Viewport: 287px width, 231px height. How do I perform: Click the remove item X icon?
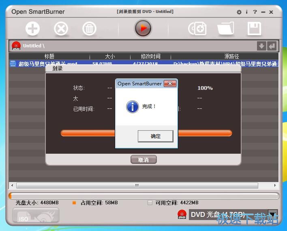(61, 29)
